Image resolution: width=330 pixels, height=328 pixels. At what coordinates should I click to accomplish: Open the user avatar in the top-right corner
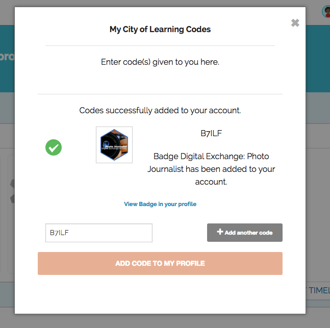coord(326,11)
